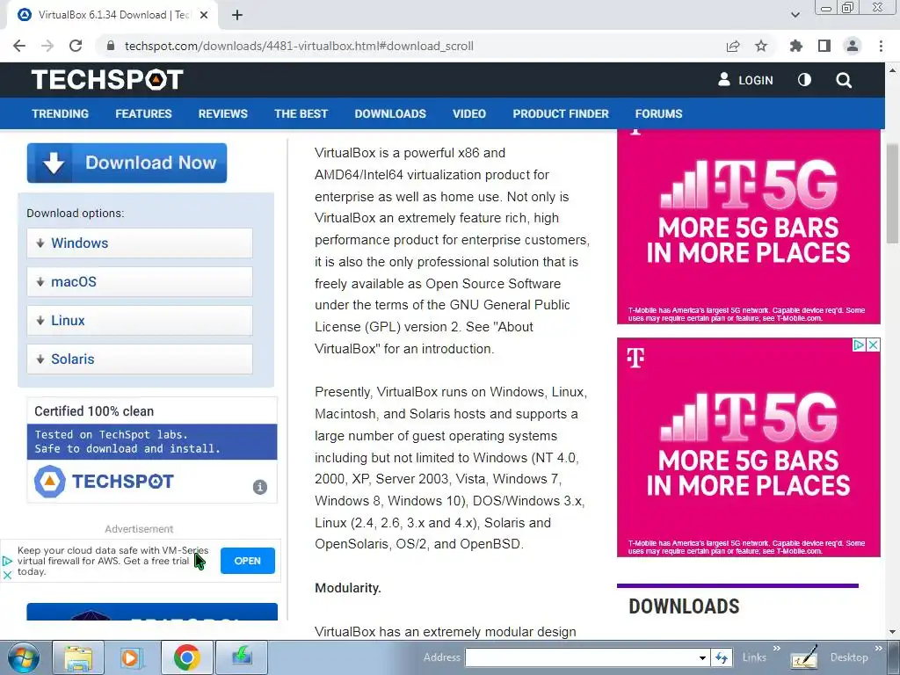Bookmark this page with the star icon

[x=761, y=46]
